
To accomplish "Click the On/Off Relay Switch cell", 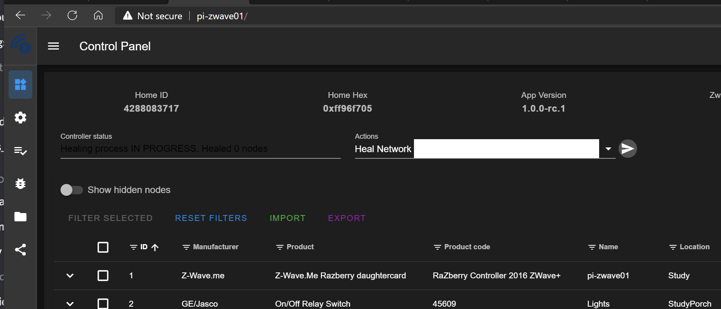I will coord(313,304).
